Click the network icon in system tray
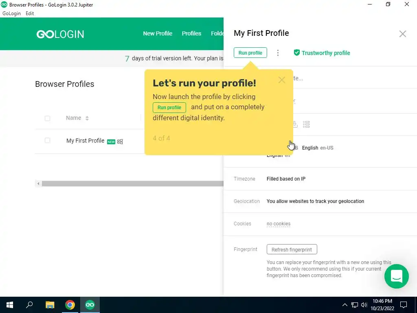417x313 pixels. [x=355, y=305]
